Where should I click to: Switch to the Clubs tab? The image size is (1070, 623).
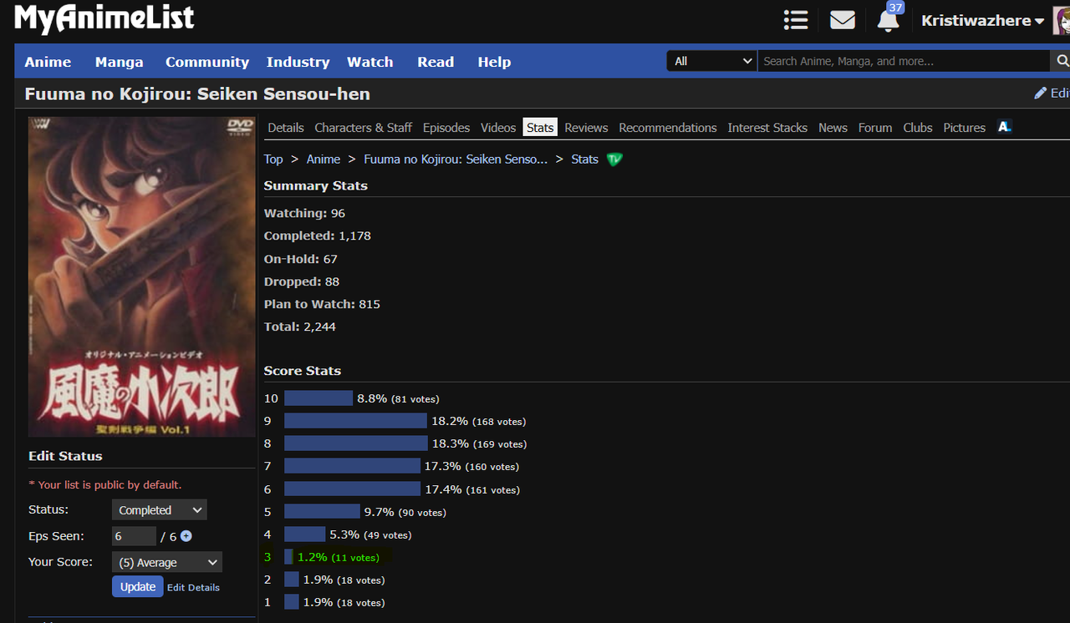tap(918, 128)
